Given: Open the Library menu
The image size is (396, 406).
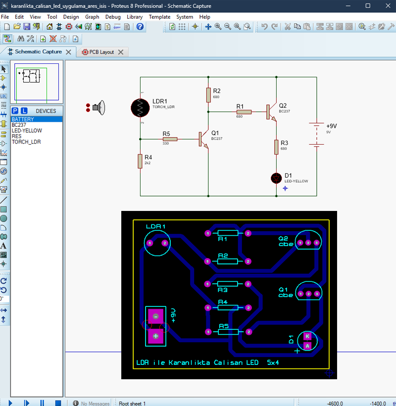Looking at the screenshot, I should click(134, 17).
